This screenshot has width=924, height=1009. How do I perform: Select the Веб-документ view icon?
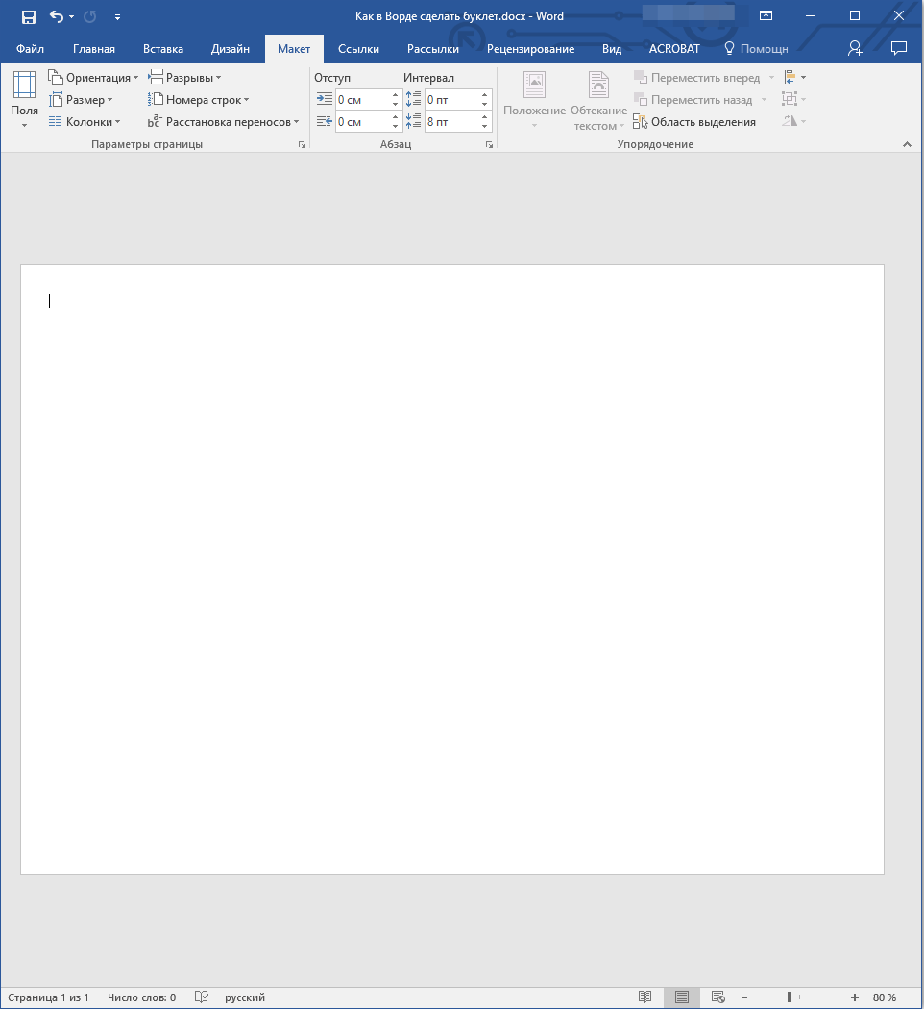click(717, 997)
